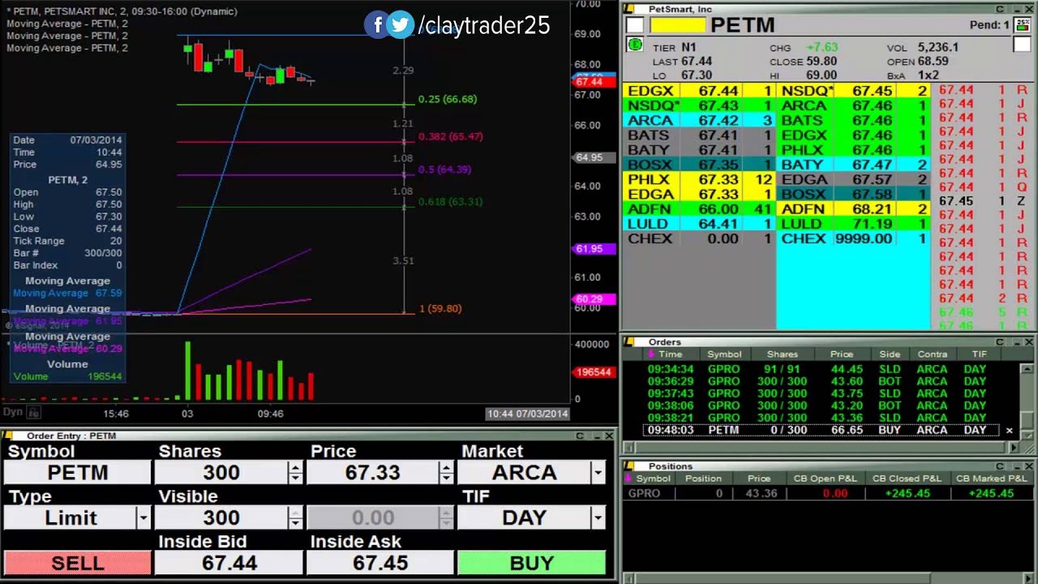Viewport: 1038px width, 584px height.
Task: Click the C button in PetSmart window title bar
Action: pyautogui.click(x=1000, y=8)
